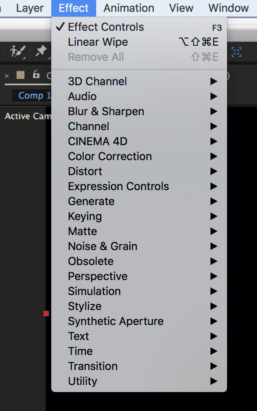Expand the Keying submenu arrow

click(x=214, y=217)
